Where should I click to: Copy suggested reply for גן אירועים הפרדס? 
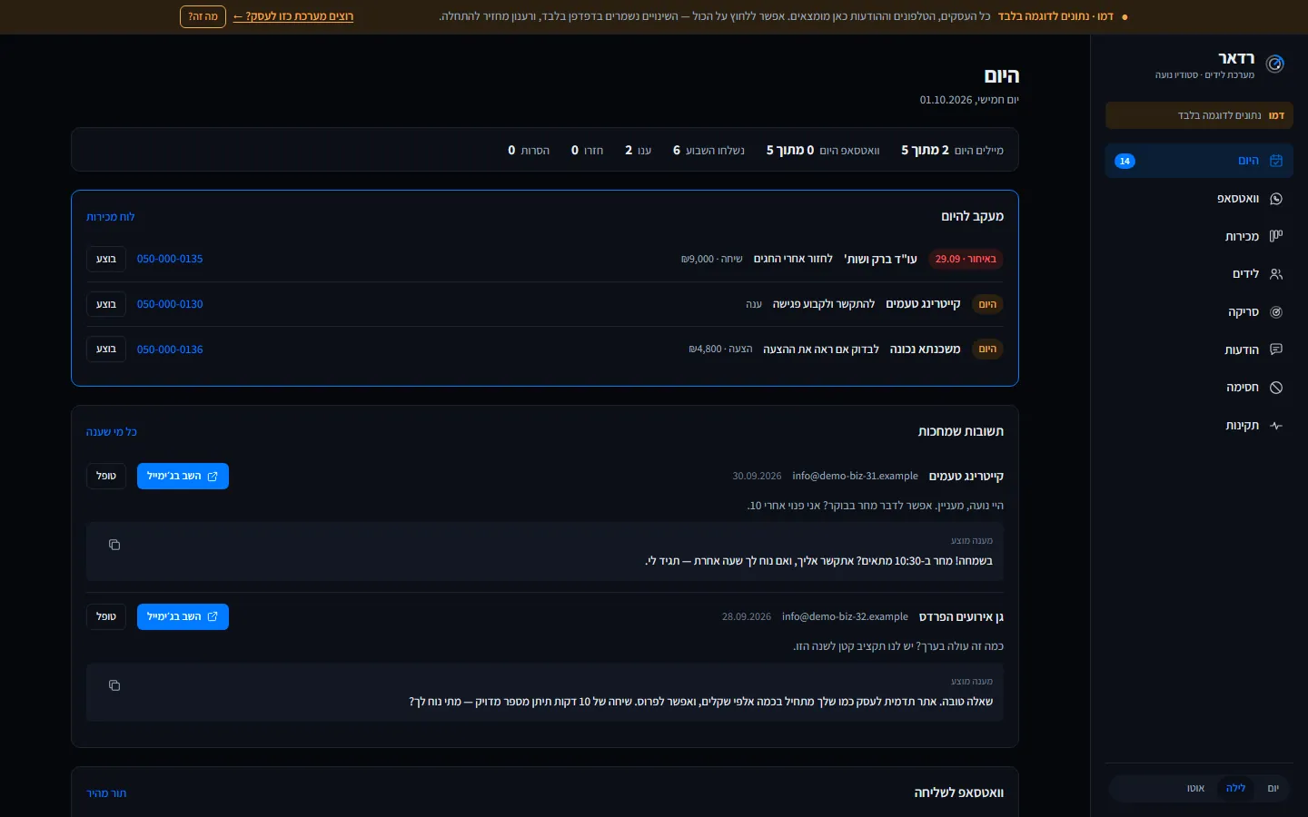[114, 685]
